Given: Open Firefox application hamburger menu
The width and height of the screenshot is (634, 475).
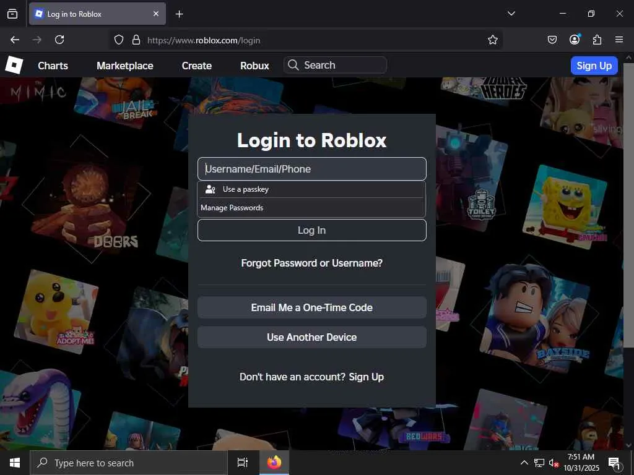Looking at the screenshot, I should point(619,40).
